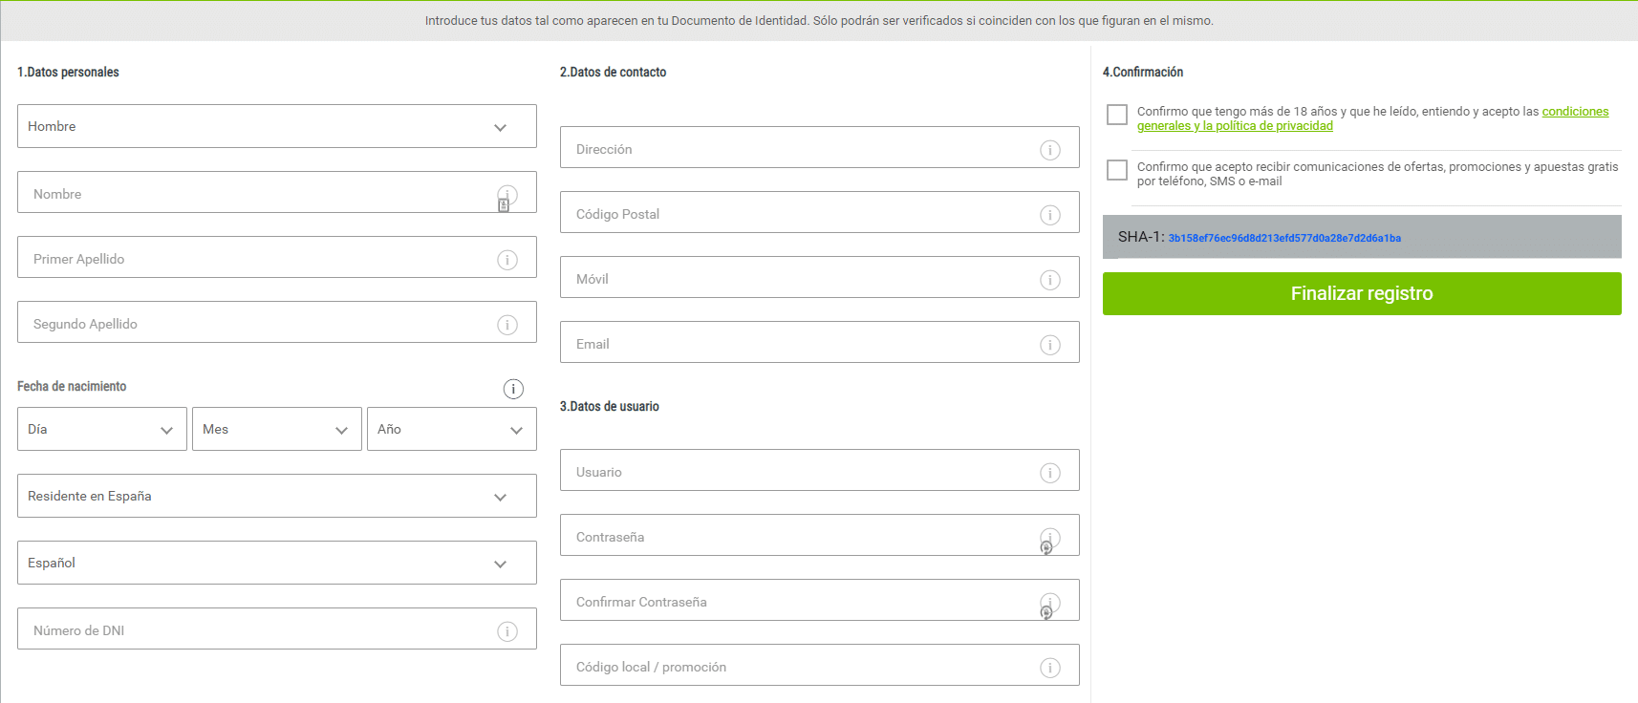Click into the Nombre text field
This screenshot has height=703, width=1638.
point(258,193)
